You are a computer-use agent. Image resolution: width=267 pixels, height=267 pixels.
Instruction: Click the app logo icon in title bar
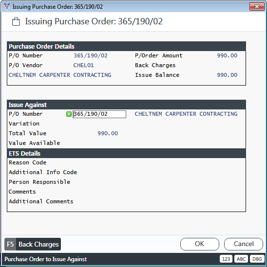point(7,6)
